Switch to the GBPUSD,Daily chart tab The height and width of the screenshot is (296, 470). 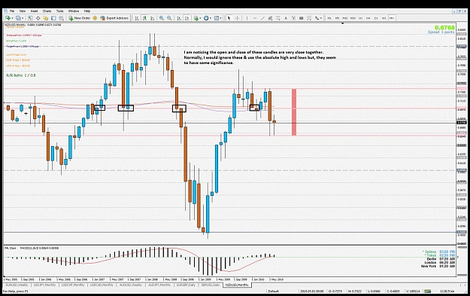211,285
